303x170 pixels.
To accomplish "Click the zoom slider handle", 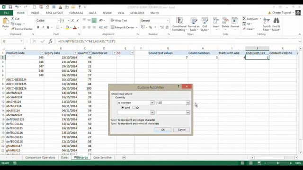I will tap(278, 163).
